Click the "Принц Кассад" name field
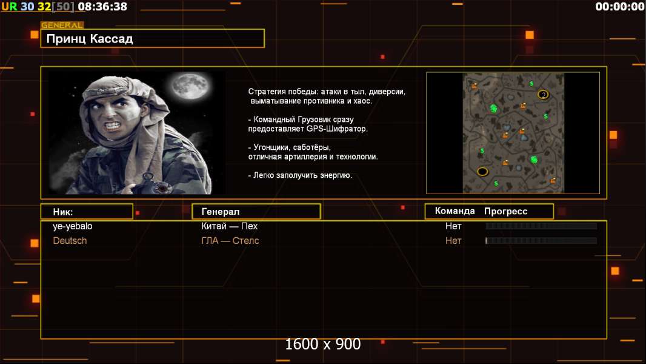646x364 pixels. tap(153, 39)
